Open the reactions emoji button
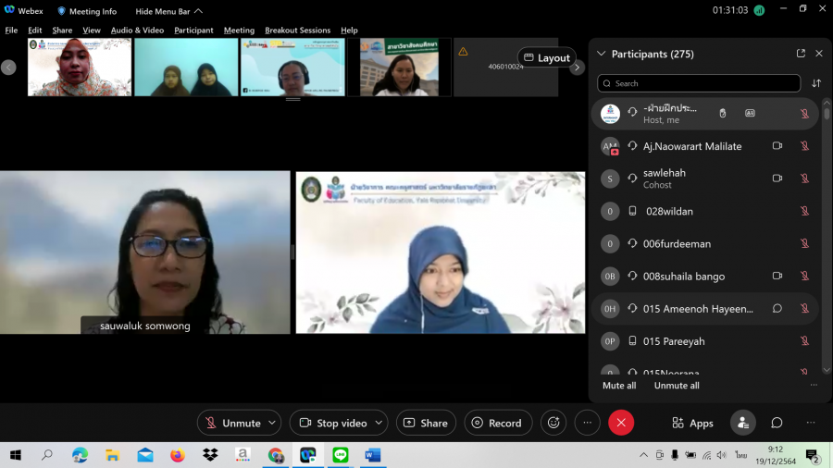Image resolution: width=833 pixels, height=468 pixels. (x=553, y=423)
